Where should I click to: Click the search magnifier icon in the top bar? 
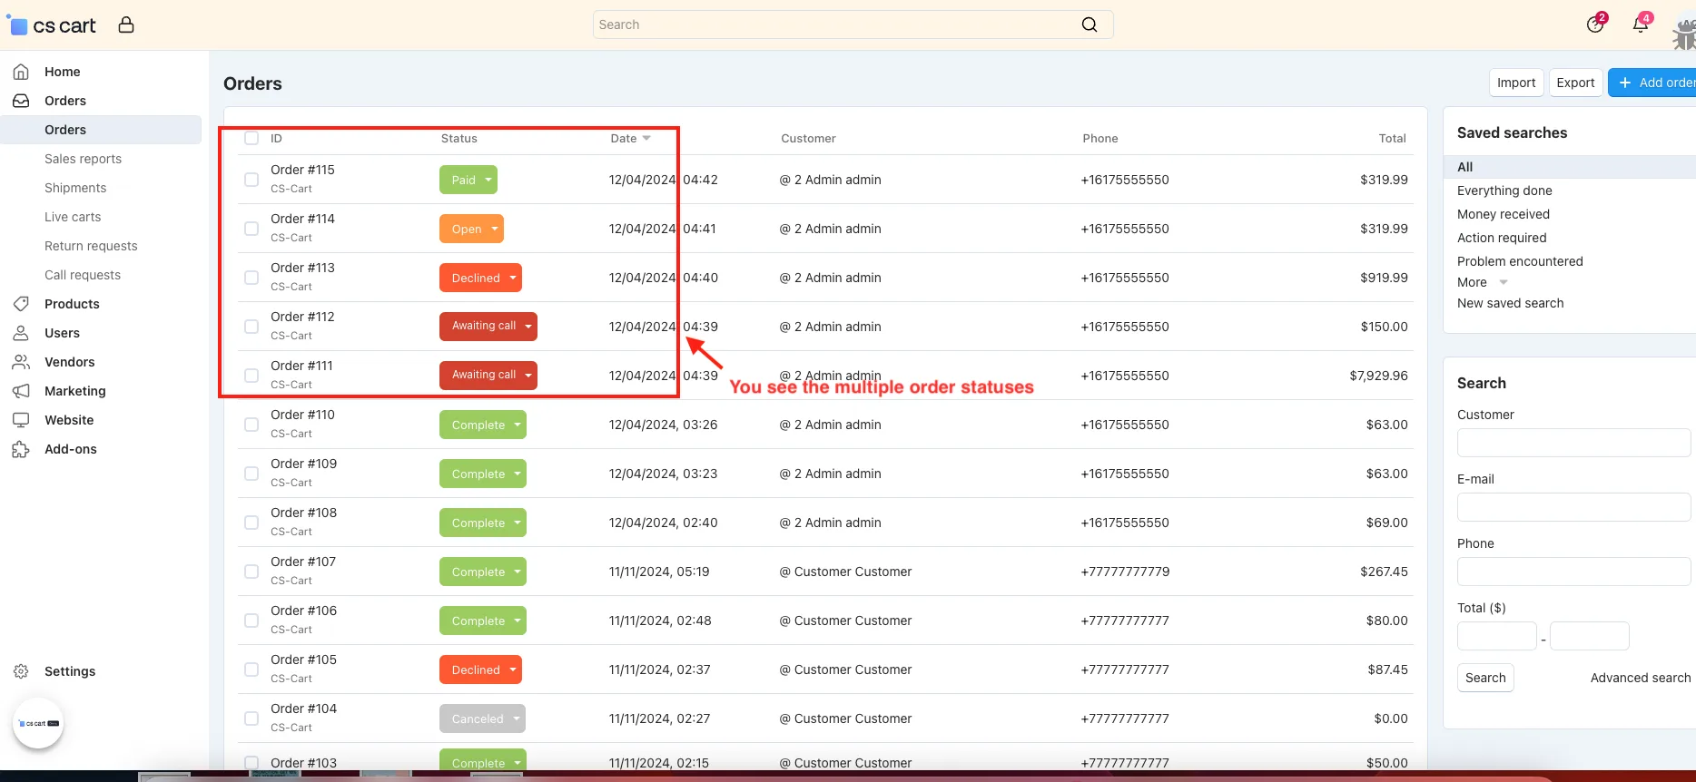coord(1090,24)
